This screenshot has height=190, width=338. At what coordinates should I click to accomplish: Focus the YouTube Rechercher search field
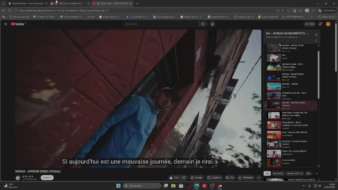click(161, 24)
